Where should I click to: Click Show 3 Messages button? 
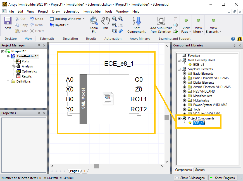(190, 178)
